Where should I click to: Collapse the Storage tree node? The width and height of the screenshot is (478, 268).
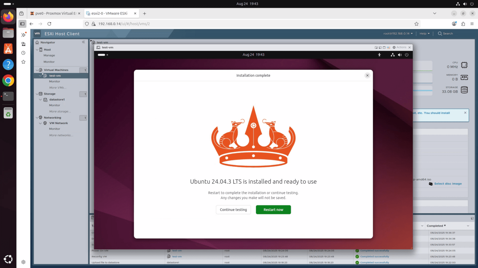[37, 94]
